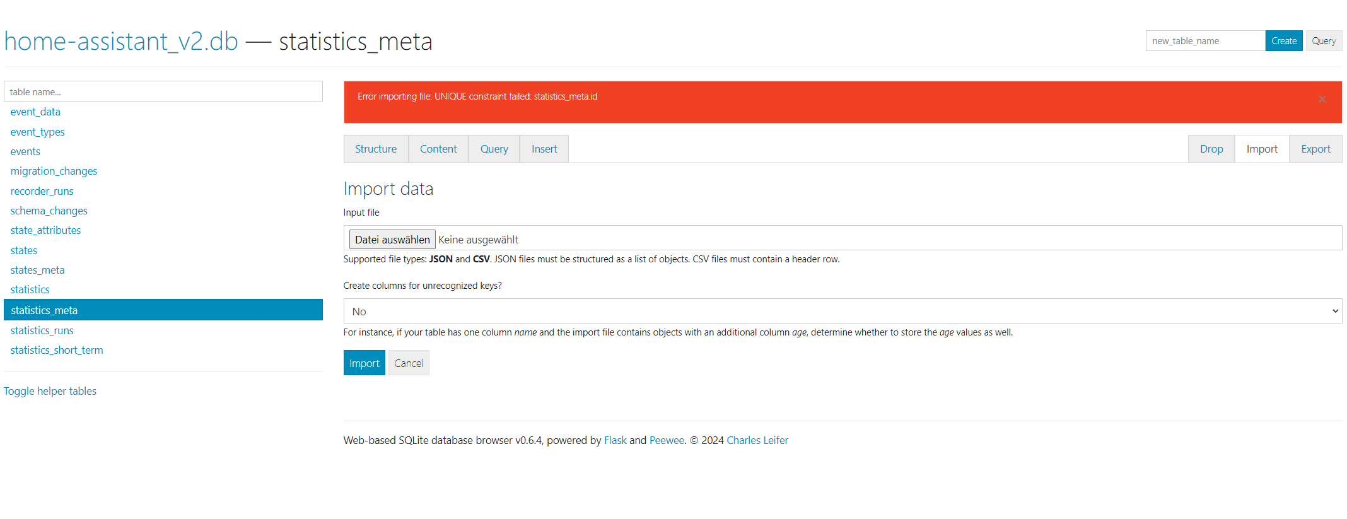Image resolution: width=1347 pixels, height=519 pixels.
Task: Select the Import tab
Action: [1262, 149]
